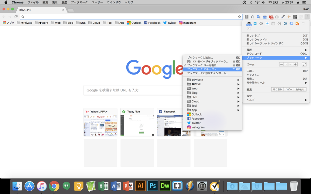Click the iCloud extension icon in menu

click(267, 24)
